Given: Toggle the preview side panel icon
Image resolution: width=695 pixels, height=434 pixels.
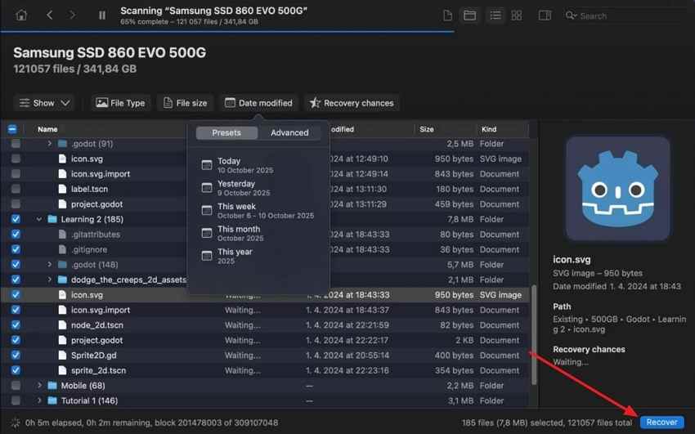Looking at the screenshot, I should [545, 16].
